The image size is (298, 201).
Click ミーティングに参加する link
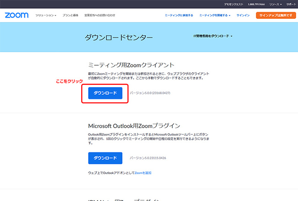coord(179,16)
